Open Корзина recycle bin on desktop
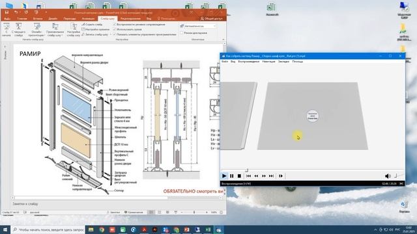417x234 pixels. click(404, 207)
